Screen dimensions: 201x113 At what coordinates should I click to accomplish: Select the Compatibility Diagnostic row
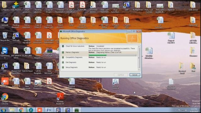coord(99,57)
